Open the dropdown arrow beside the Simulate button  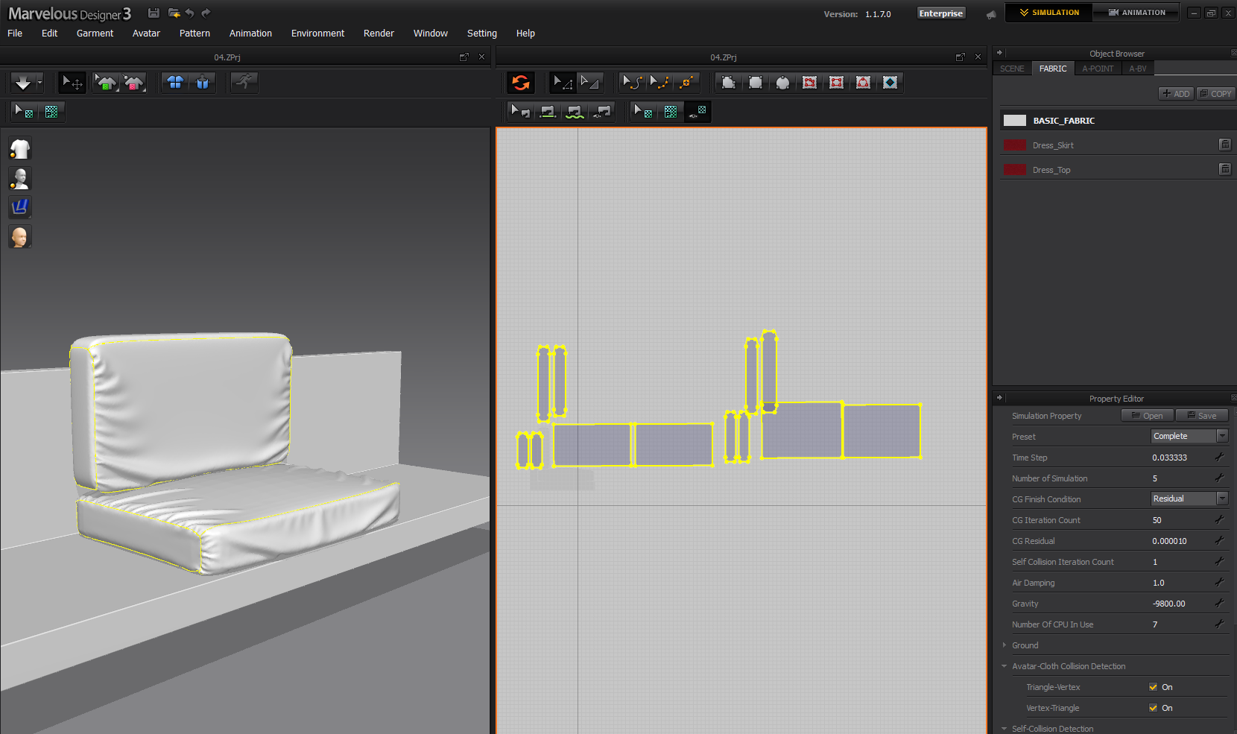(x=39, y=83)
